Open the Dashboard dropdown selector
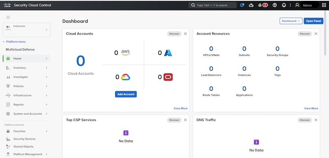This screenshot has width=329, height=158. coord(291,21)
